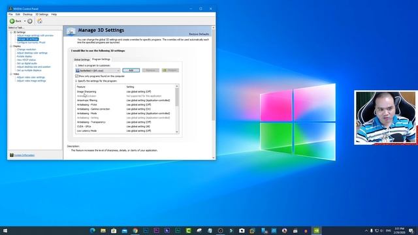Click NVIDIA Control Panel taskbar icon
Screen dimensions: 418x235
[x=316, y=230]
